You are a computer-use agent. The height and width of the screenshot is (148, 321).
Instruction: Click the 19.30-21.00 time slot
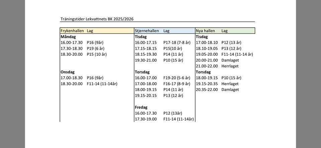(145, 60)
